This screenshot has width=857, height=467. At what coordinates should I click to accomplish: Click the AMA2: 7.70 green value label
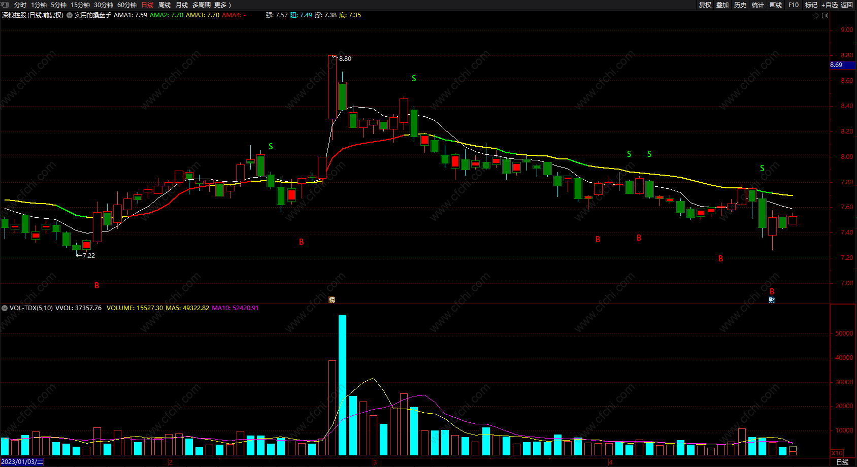pos(167,15)
